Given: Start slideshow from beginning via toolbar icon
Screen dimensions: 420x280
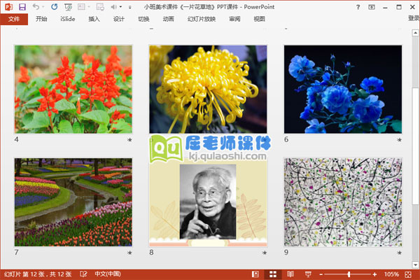Looking at the screenshot, I should point(68,7).
